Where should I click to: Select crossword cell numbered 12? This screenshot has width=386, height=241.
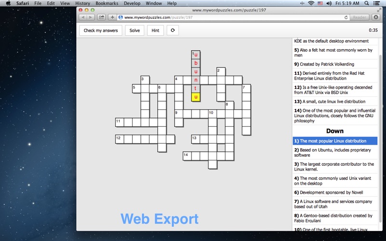(x=120, y=139)
